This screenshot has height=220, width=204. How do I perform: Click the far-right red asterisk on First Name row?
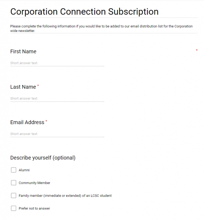[x=197, y=50]
